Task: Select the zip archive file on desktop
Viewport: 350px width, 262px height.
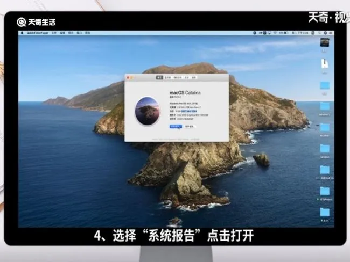Action: [325, 64]
